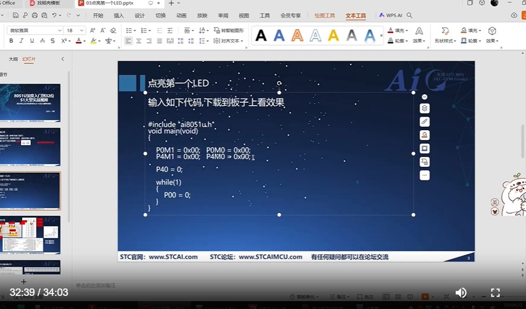This screenshot has height=309, width=526.
Task: Increase font size with the A+ icon
Action: [x=93, y=30]
